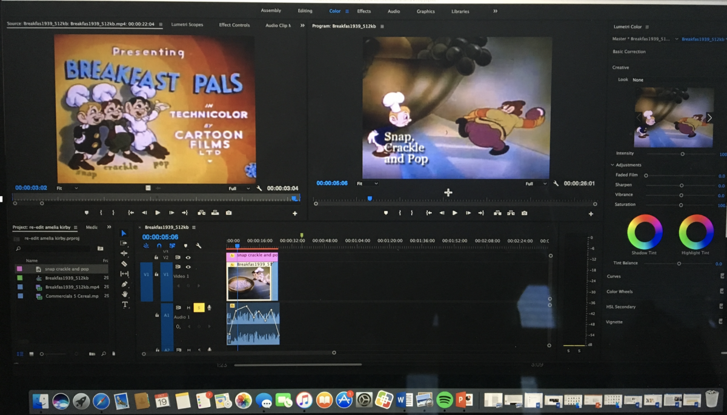The height and width of the screenshot is (415, 727).
Task: Select the Type tool
Action: click(x=125, y=305)
